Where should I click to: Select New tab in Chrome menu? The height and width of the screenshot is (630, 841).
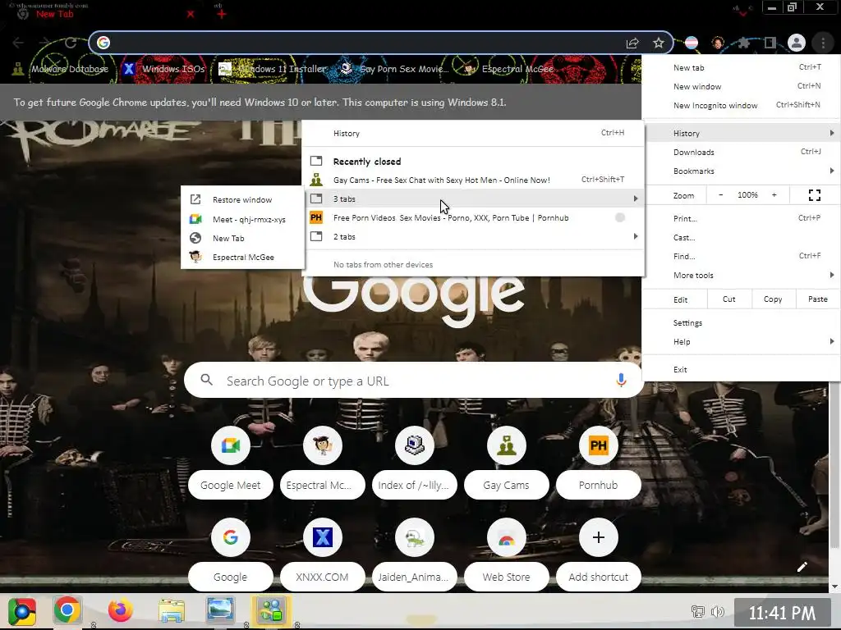point(741,67)
